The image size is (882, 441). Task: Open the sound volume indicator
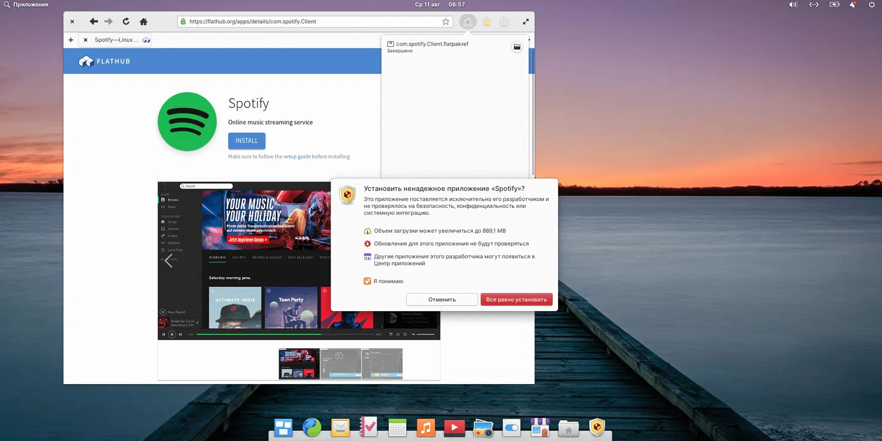pyautogui.click(x=793, y=5)
